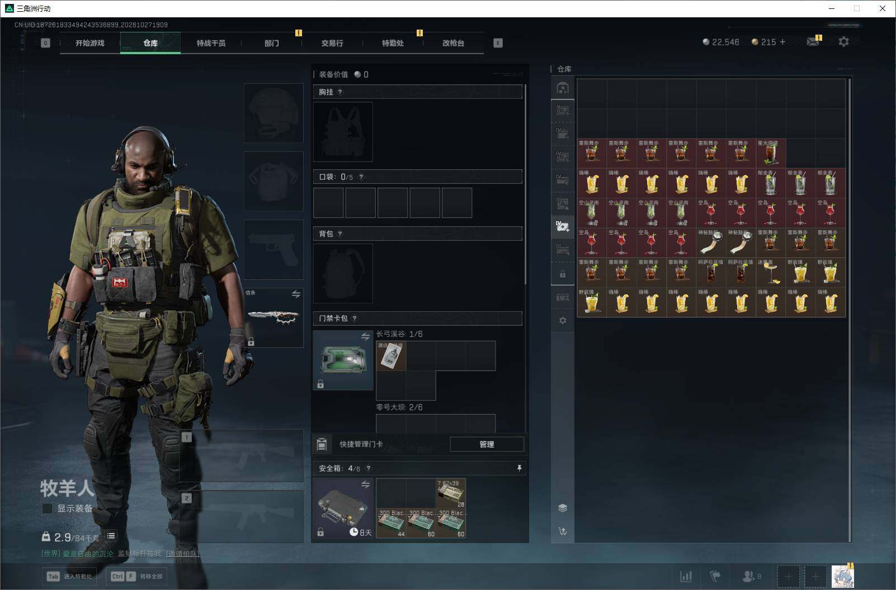The height and width of the screenshot is (590, 896).
Task: Open warehouse sidebar settings gear
Action: [x=563, y=321]
